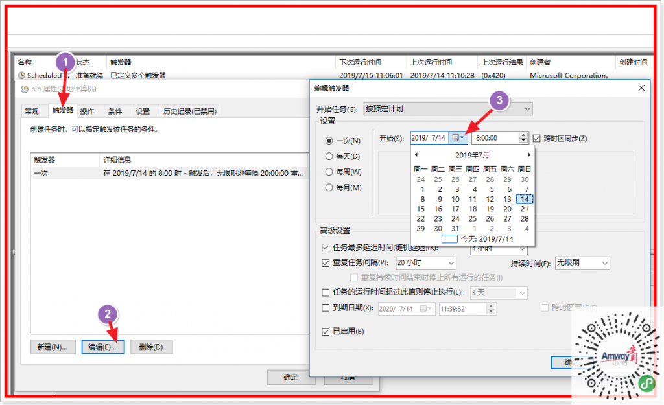
Task: Switch to the 操作 tab
Action: [88, 111]
